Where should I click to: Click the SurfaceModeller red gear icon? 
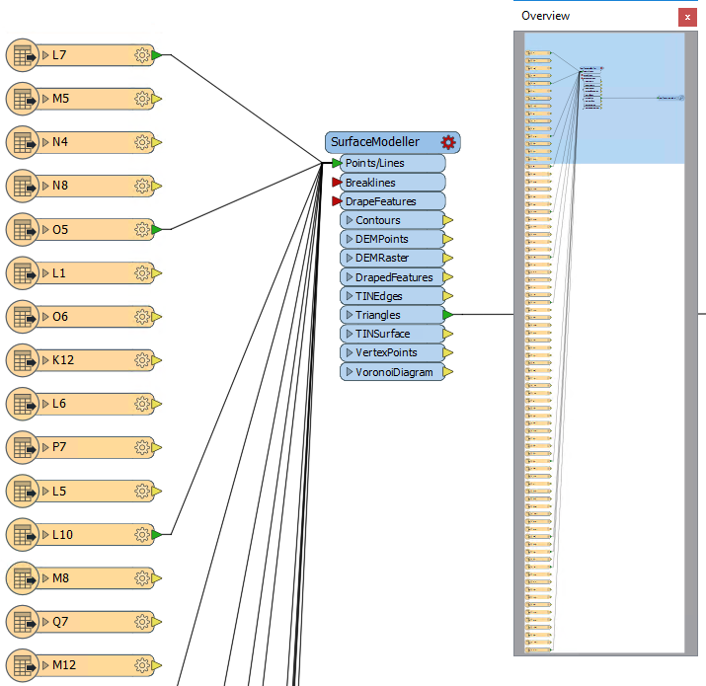point(448,142)
